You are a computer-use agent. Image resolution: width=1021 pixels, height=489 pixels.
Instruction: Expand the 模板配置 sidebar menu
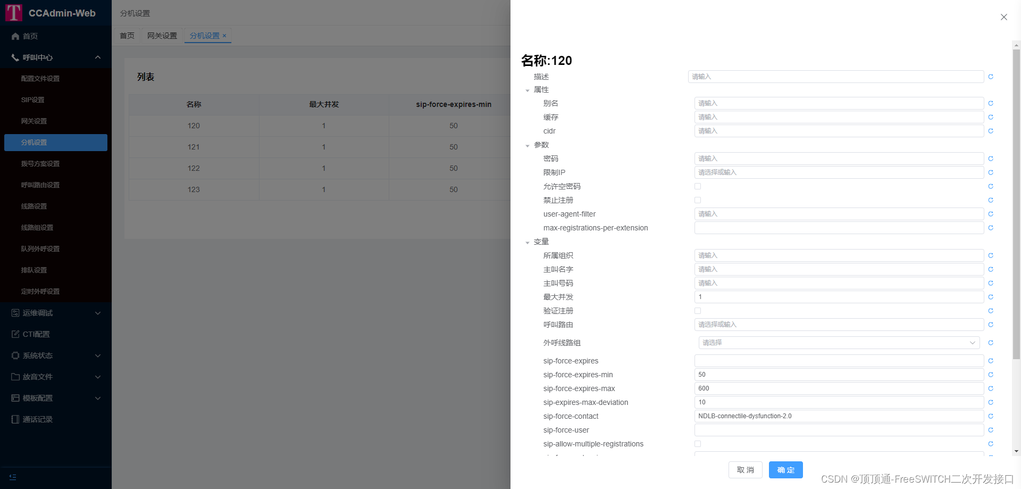(56, 398)
